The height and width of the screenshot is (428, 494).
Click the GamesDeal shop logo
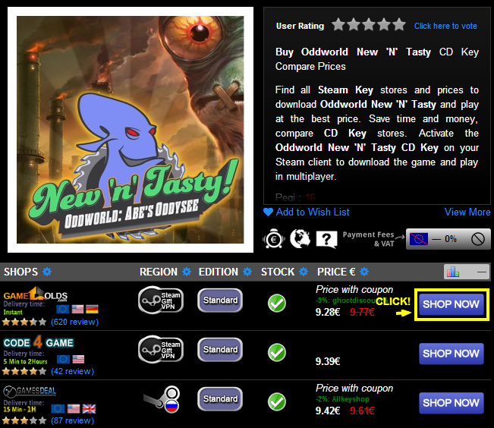point(30,391)
